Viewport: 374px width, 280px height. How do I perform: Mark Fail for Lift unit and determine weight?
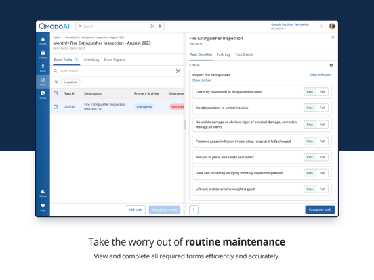click(x=322, y=189)
